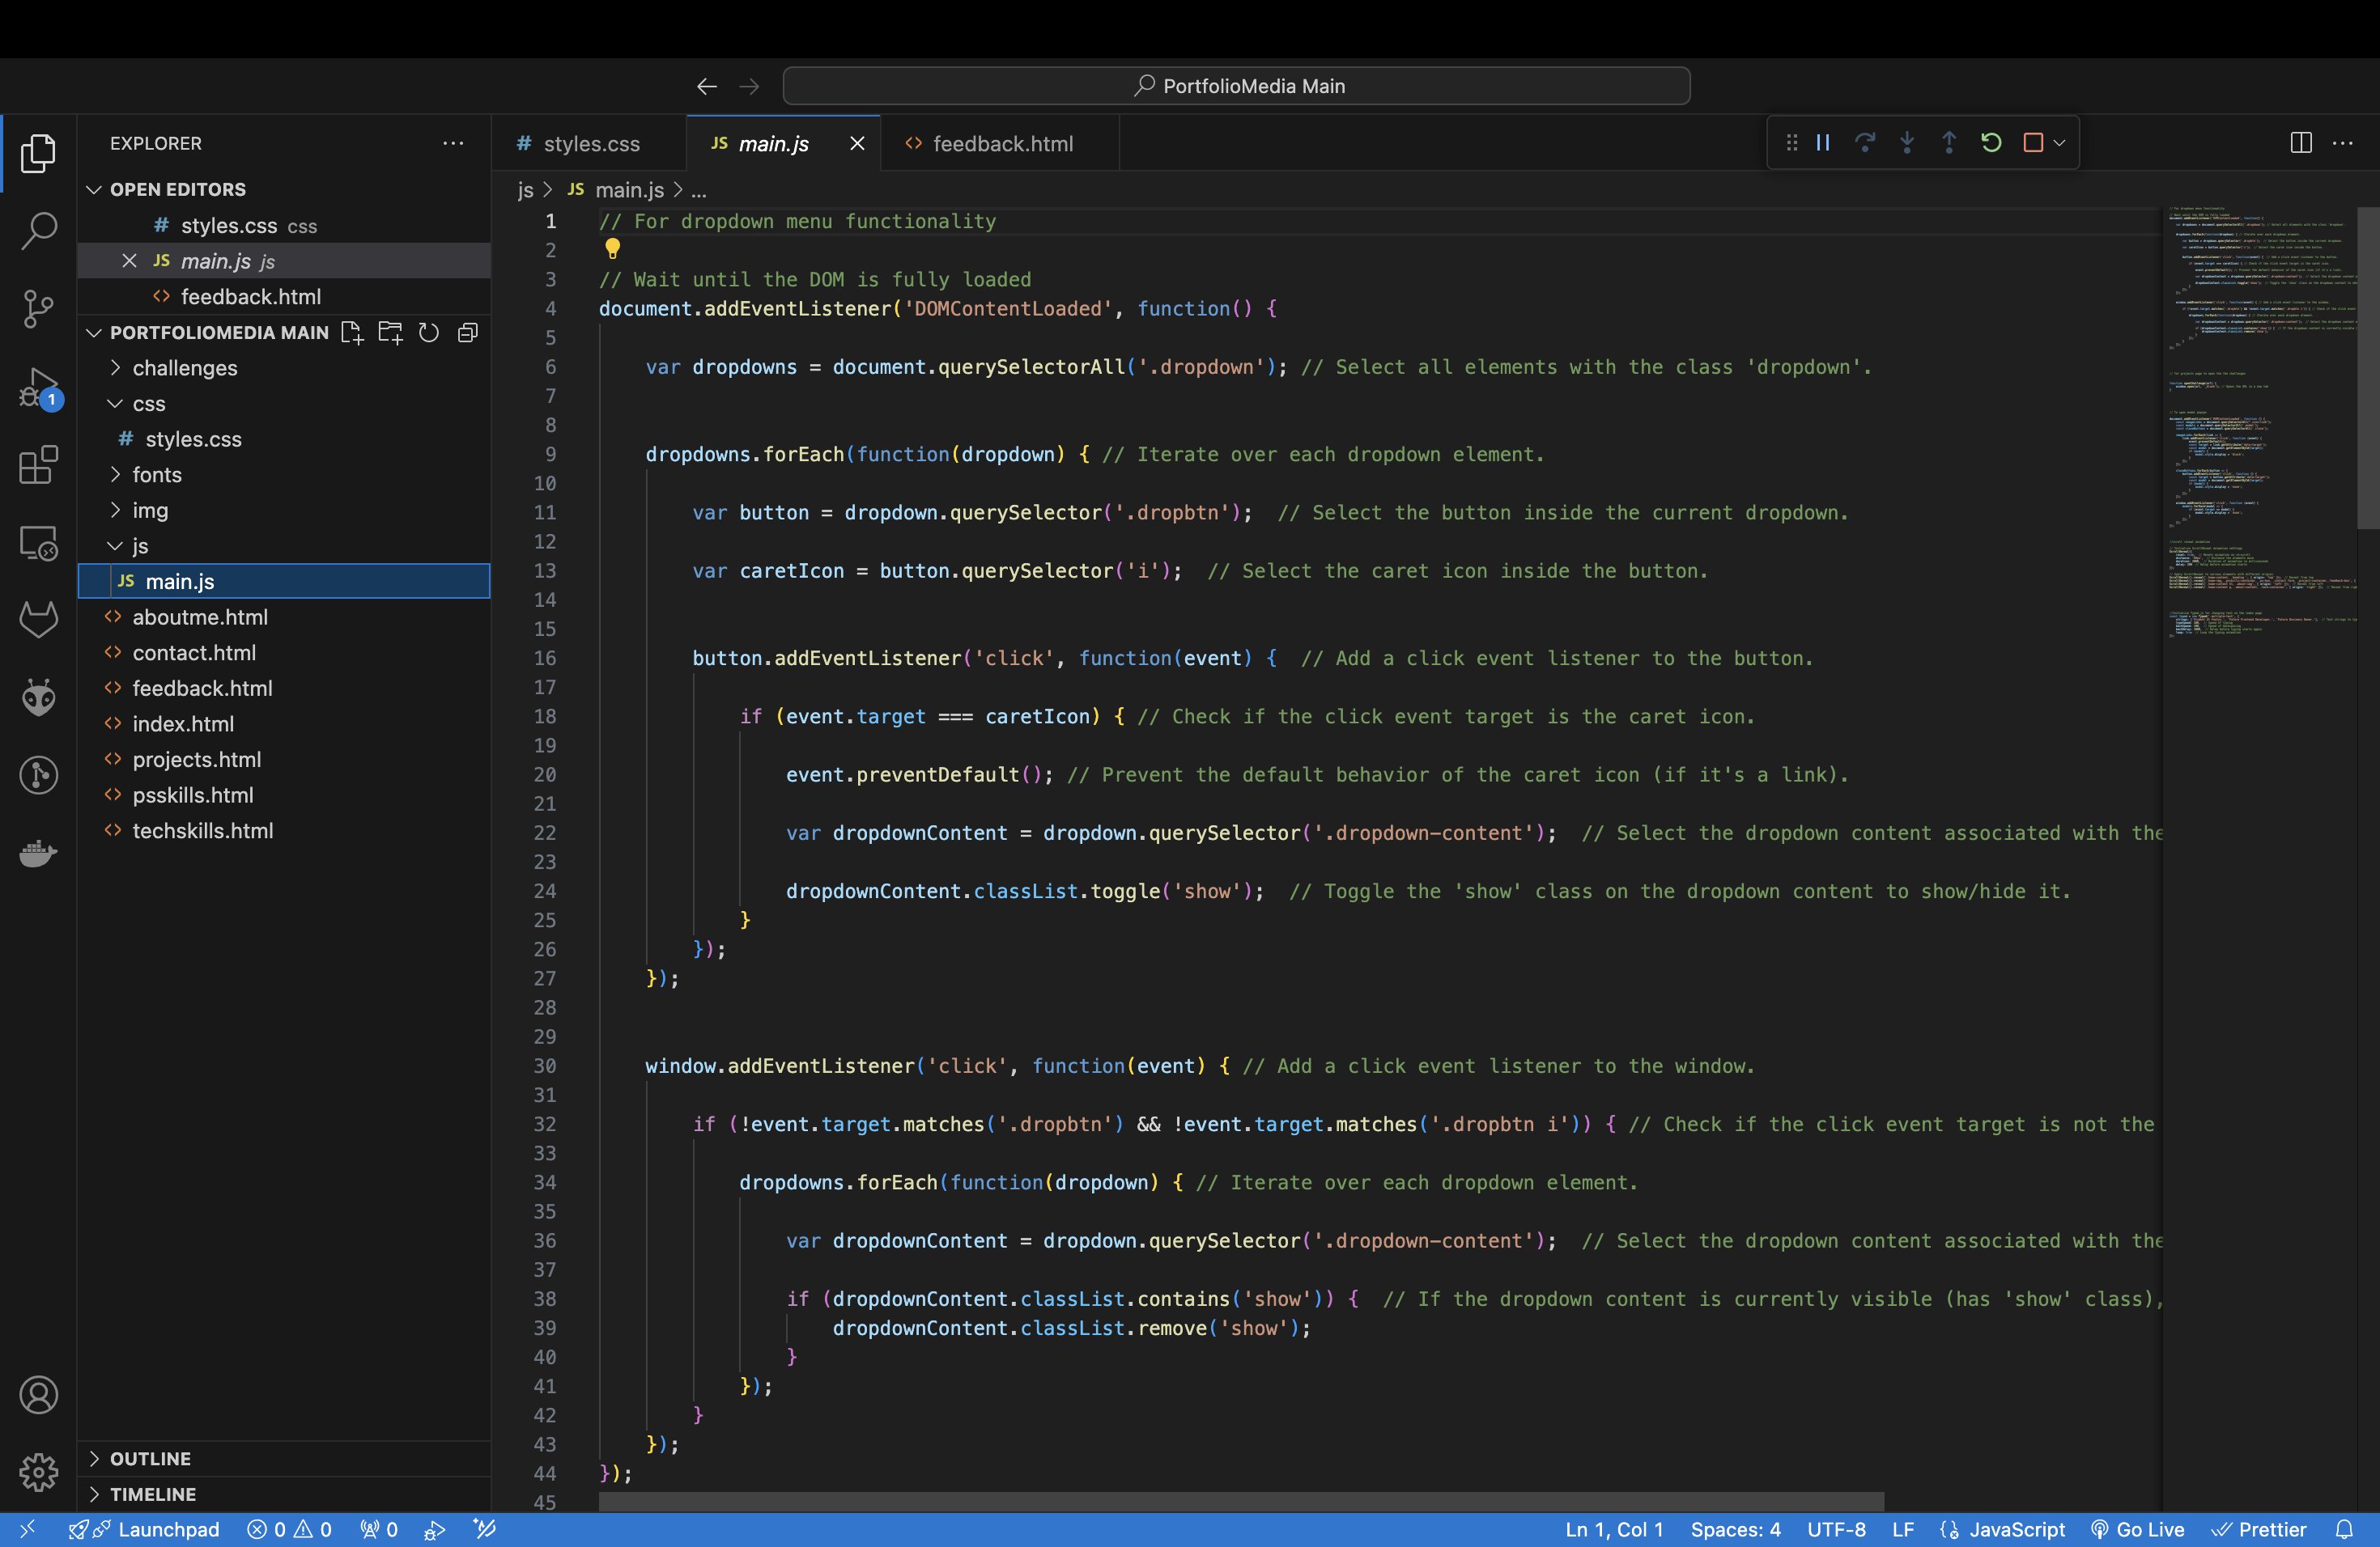Collapse the OPEN EDITORS section
The height and width of the screenshot is (1547, 2380).
tap(177, 189)
